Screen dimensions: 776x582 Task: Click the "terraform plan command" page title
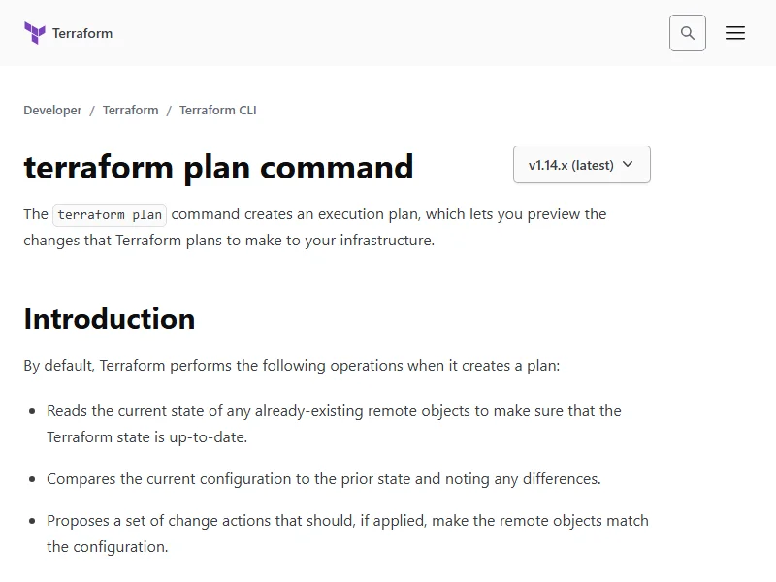[x=218, y=167]
